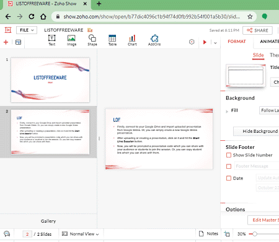Enable the Footer Message checkbox
The width and height of the screenshot is (279, 242).
point(229,166)
